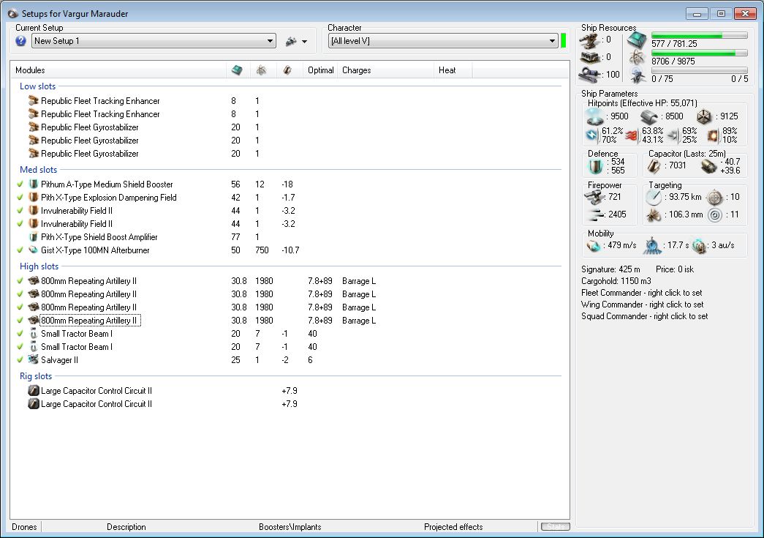Click the first Republic Fleet Gyrostabilizer icon

pos(33,127)
